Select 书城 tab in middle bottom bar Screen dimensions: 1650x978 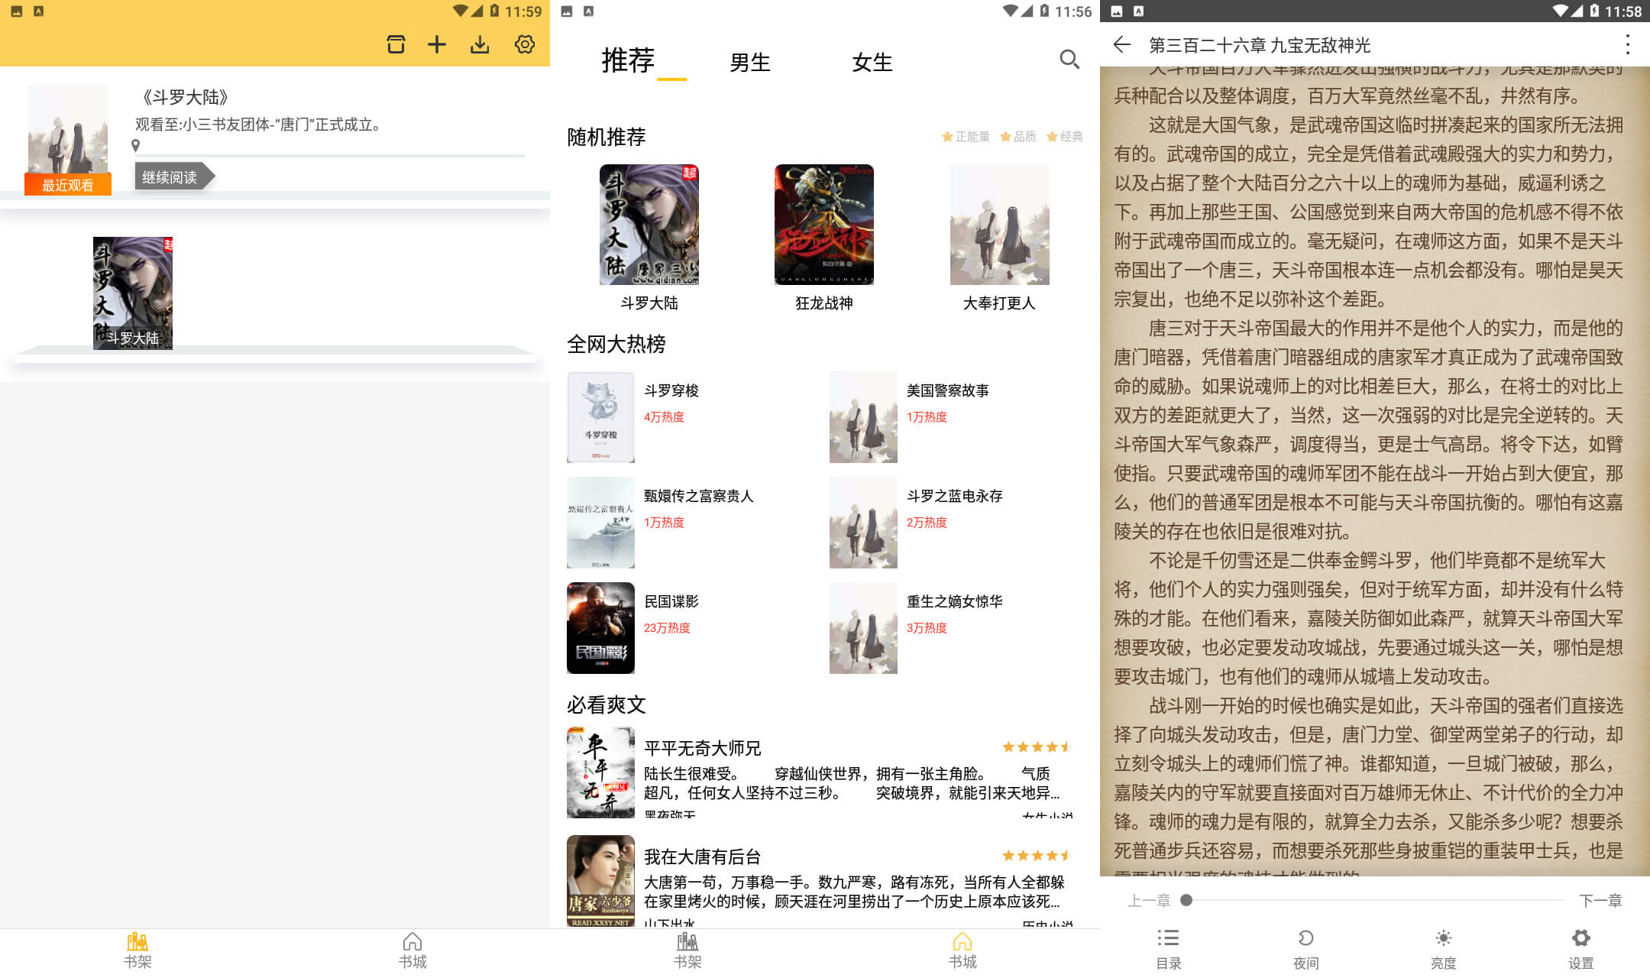[962, 950]
